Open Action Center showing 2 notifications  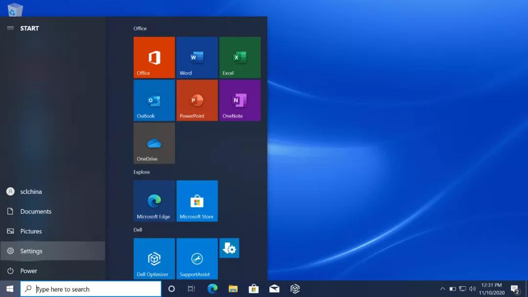(x=514, y=289)
